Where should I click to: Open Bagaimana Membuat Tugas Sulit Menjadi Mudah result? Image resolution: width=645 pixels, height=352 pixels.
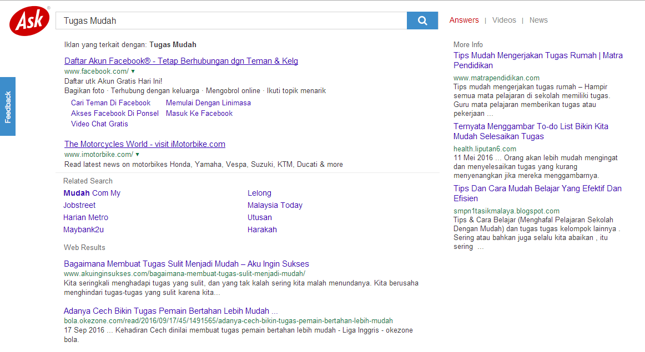click(x=187, y=264)
